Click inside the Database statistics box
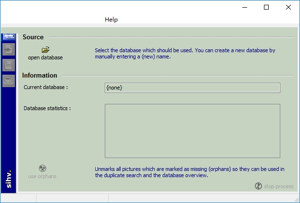The image size is (300, 203). 192,131
